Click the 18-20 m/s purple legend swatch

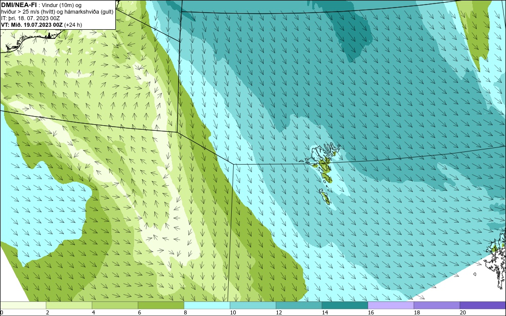[x=437, y=305]
